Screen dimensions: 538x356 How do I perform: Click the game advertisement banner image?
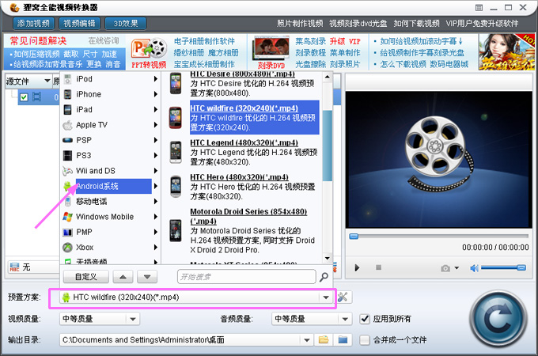pos(506,52)
